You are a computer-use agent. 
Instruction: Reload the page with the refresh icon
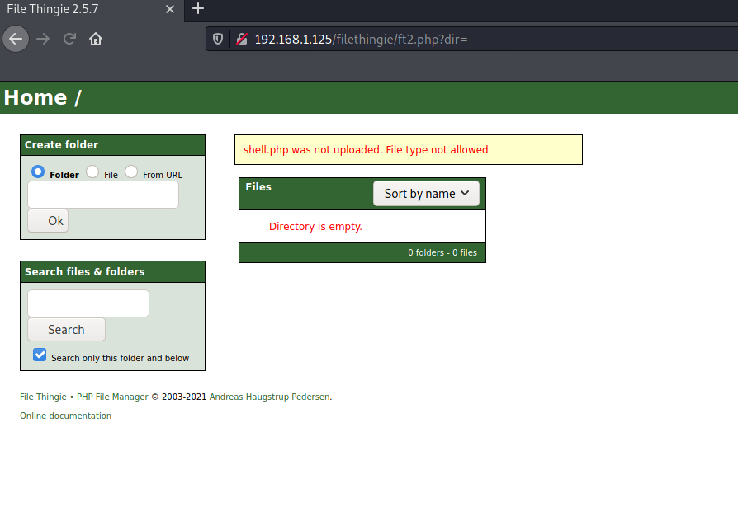pyautogui.click(x=69, y=39)
